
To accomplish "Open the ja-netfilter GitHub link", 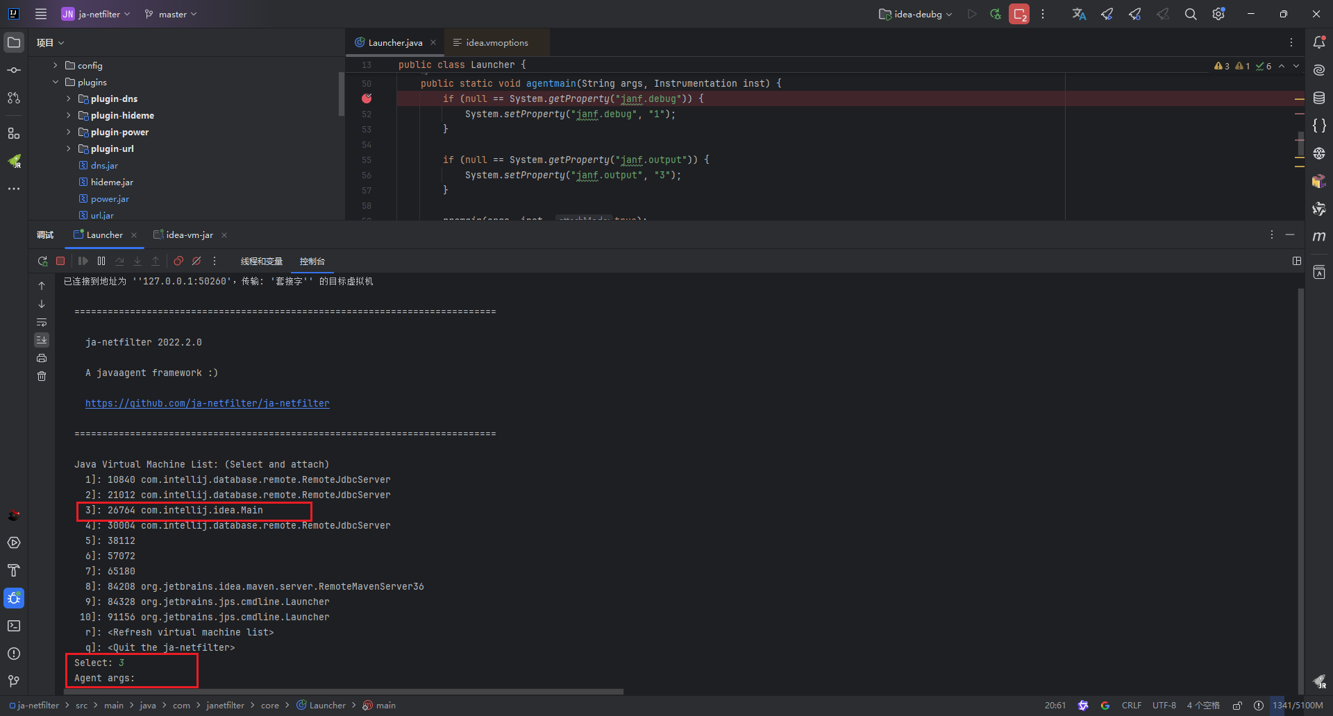I will coord(208,403).
